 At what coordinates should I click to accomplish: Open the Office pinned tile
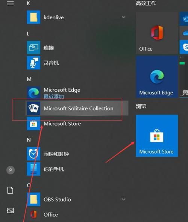(157, 33)
